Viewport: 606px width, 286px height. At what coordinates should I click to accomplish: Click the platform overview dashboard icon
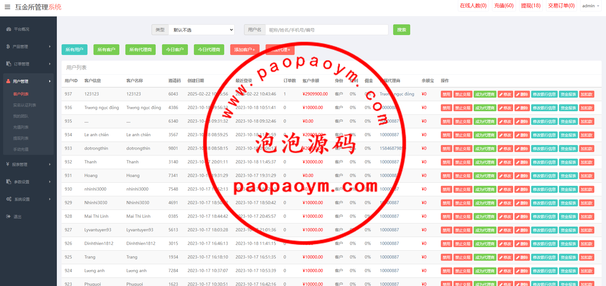9,29
